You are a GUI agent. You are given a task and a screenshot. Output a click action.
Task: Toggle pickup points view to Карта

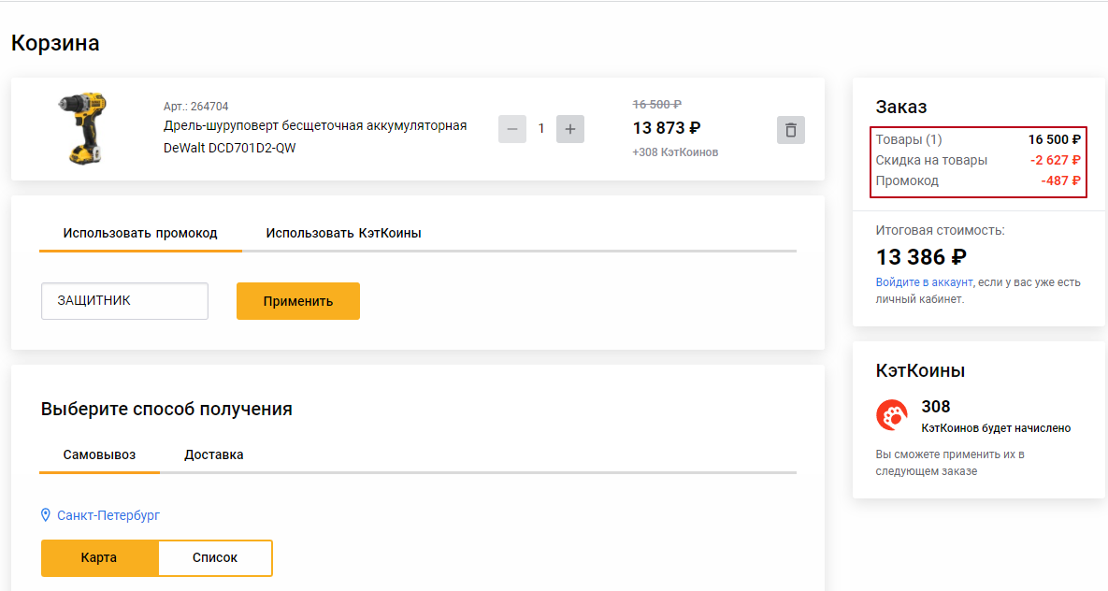click(x=99, y=557)
